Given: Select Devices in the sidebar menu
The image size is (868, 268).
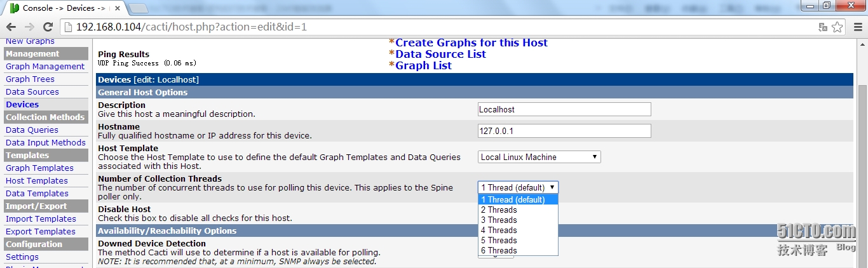Looking at the screenshot, I should pyautogui.click(x=22, y=104).
